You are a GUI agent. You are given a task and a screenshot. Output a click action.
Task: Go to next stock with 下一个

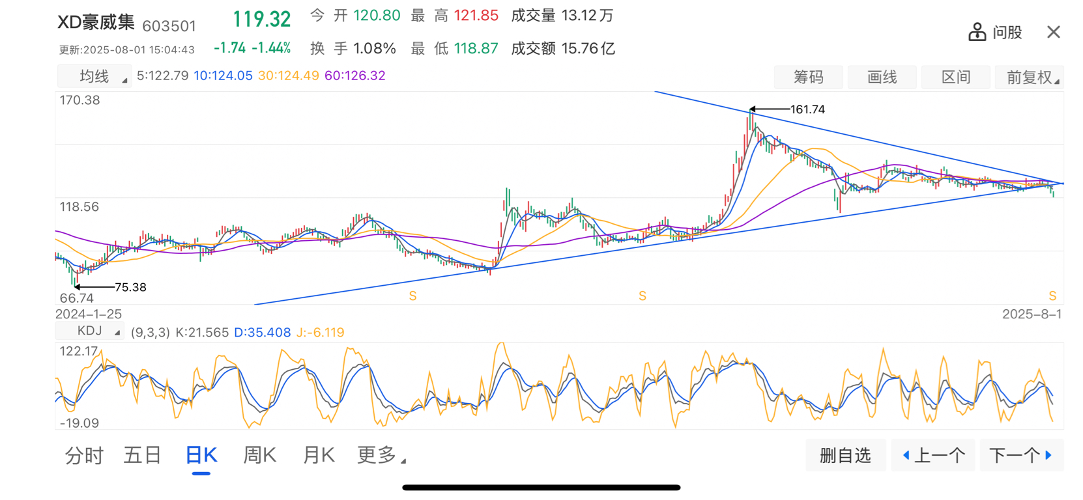coord(1021,455)
